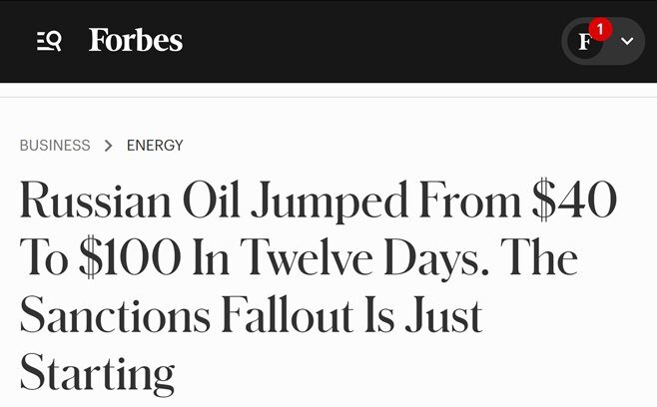Image resolution: width=657 pixels, height=407 pixels.
Task: Open the menu and search icon
Action: [49, 41]
